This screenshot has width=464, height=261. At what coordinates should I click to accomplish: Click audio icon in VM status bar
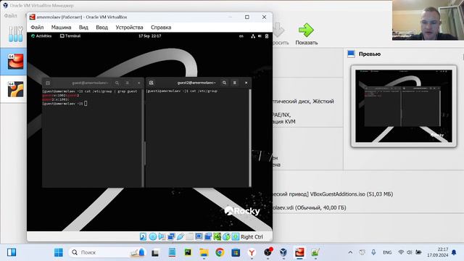(162, 237)
